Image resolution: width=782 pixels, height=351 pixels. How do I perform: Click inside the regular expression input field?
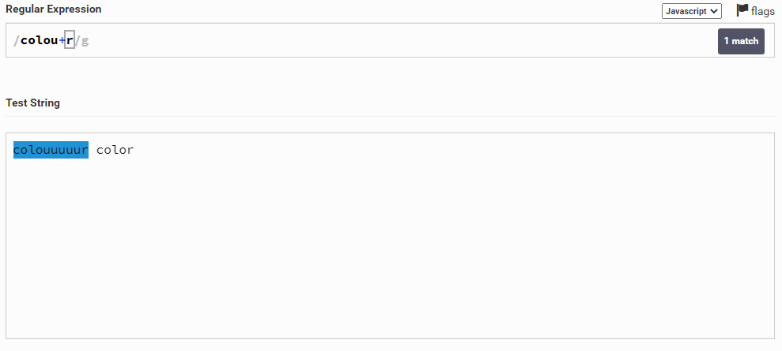[395, 41]
